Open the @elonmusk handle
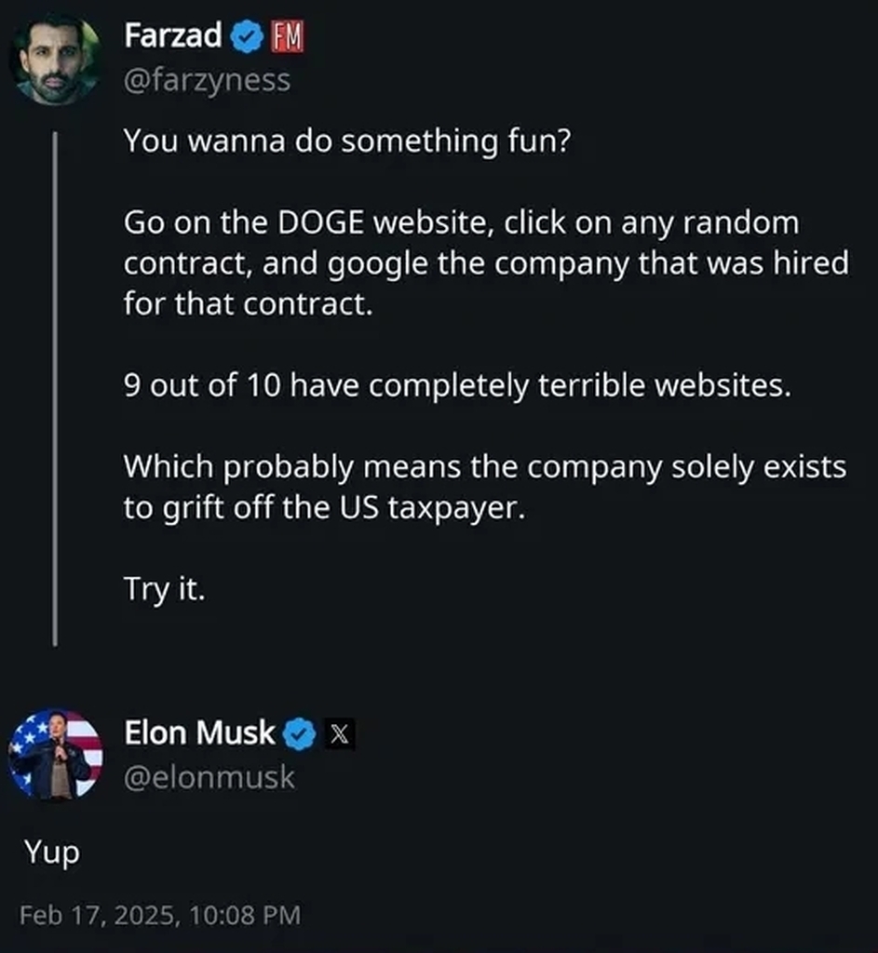 [x=209, y=777]
